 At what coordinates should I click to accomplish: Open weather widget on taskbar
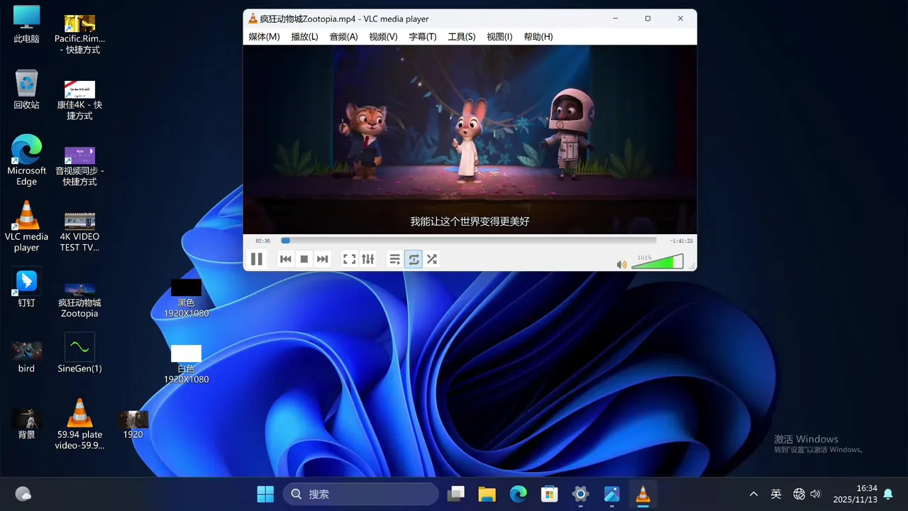tap(23, 494)
